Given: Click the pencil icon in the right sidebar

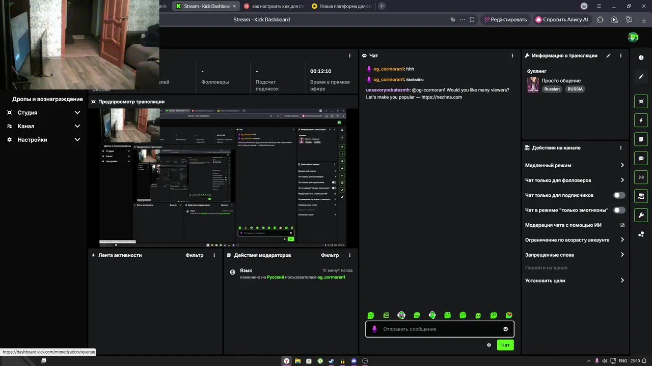Looking at the screenshot, I should pos(641,77).
